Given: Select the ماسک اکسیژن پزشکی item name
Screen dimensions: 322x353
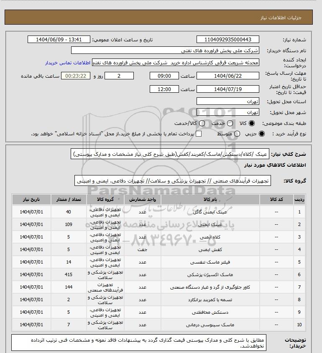Looking at the screenshot, I should click(210, 274).
